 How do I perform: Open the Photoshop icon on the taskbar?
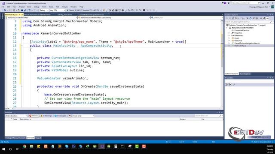tap(73, 146)
